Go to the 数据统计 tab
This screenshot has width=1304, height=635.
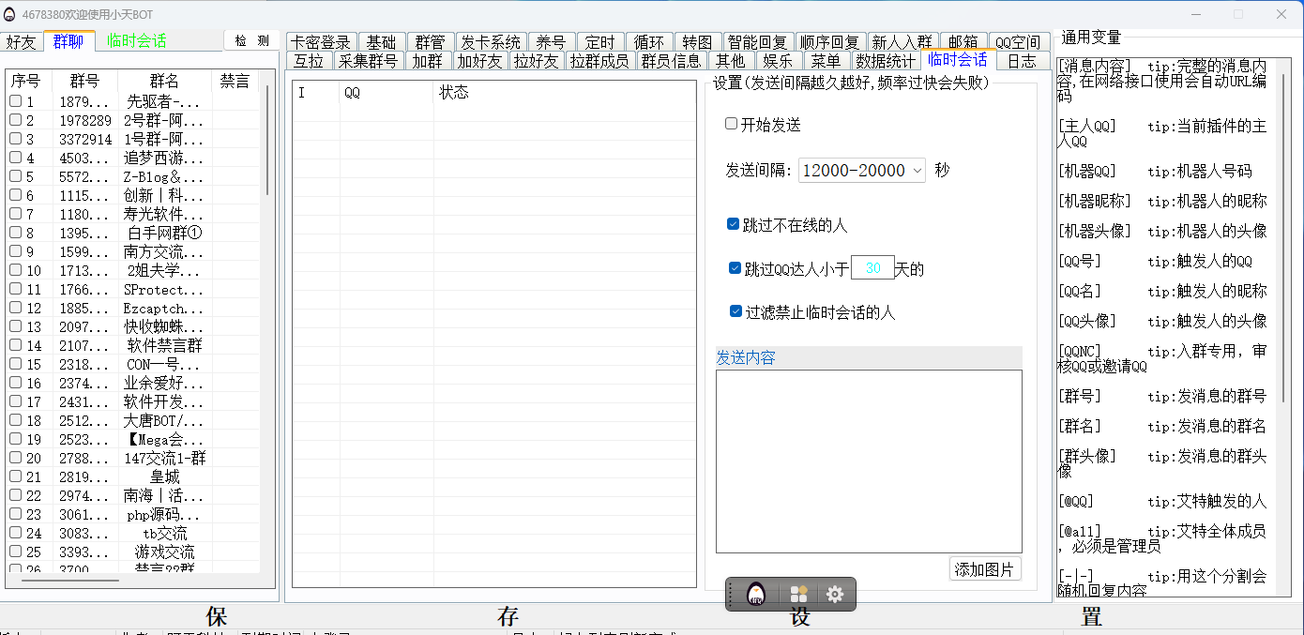[885, 61]
